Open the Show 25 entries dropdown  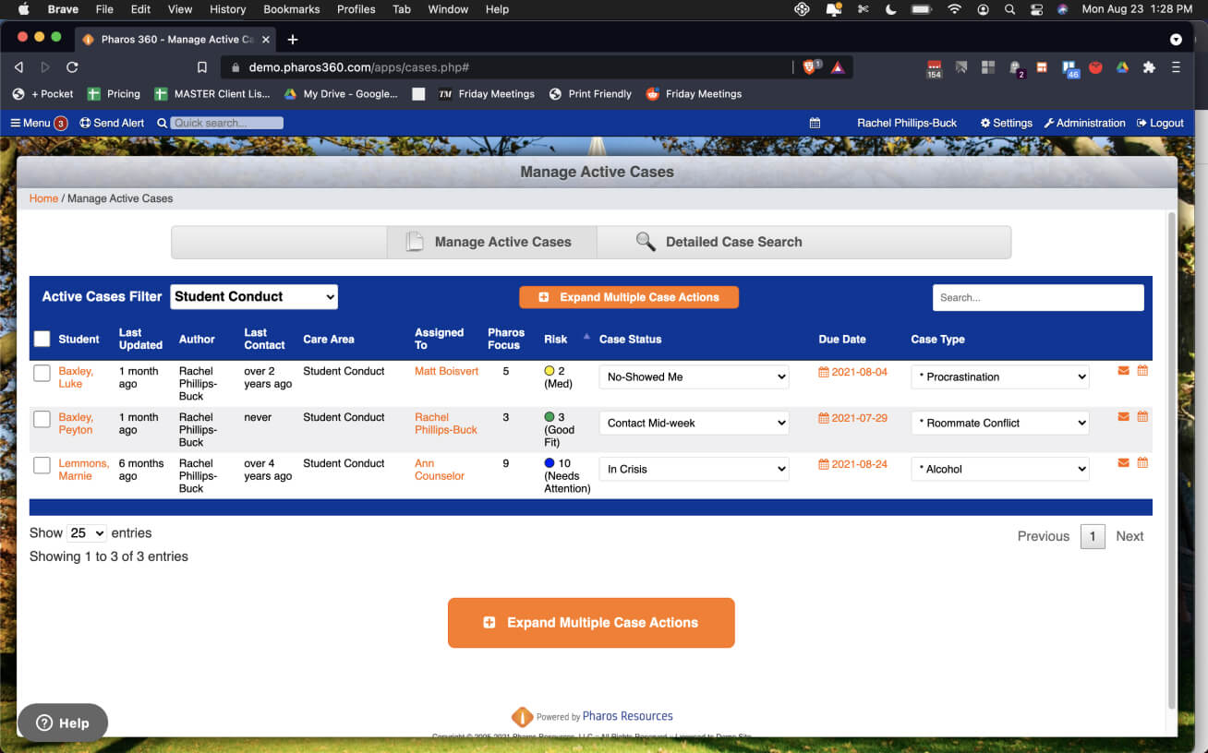click(87, 533)
